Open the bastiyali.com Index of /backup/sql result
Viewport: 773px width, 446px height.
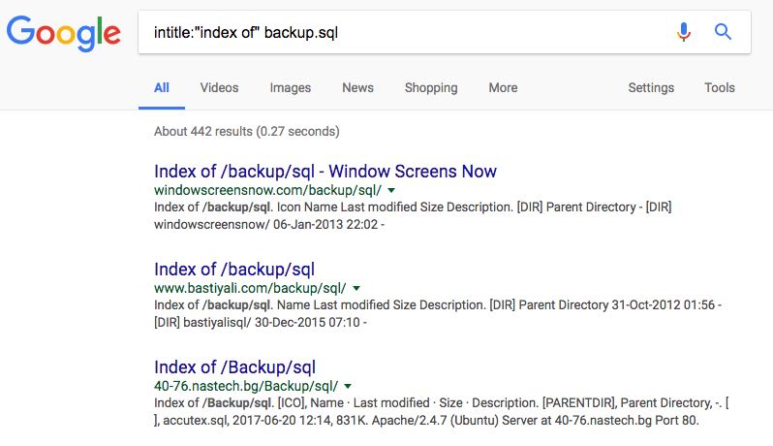click(x=234, y=270)
